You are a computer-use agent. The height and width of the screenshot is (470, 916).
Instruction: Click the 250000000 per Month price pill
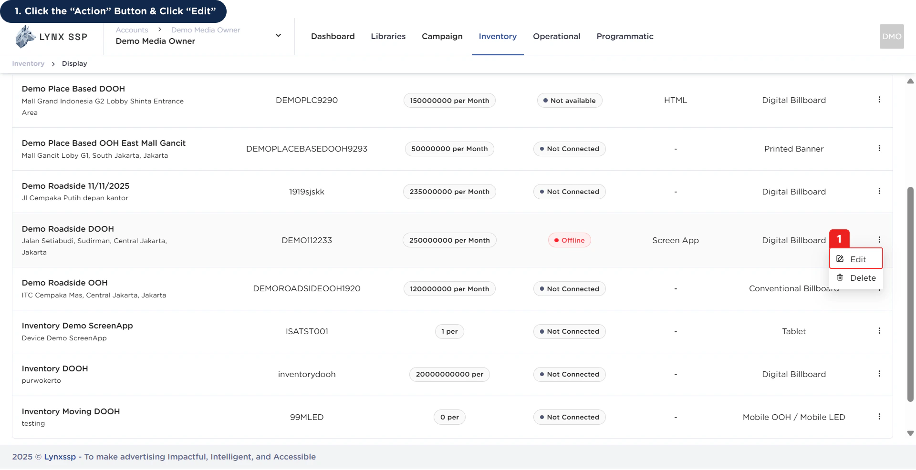point(449,240)
